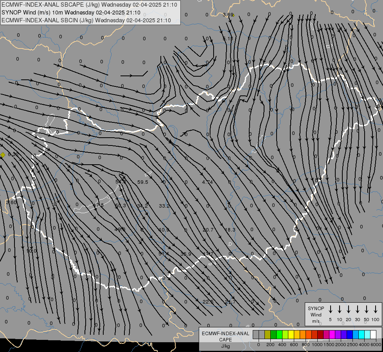Click the 33.2 CAPE value on map
The height and width of the screenshot is (352, 383).
tap(164, 206)
